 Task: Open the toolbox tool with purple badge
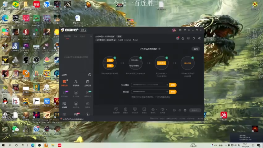[64, 94]
